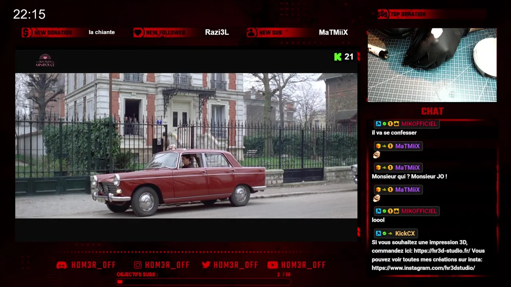Click the movie video showing the red car

(x=186, y=145)
